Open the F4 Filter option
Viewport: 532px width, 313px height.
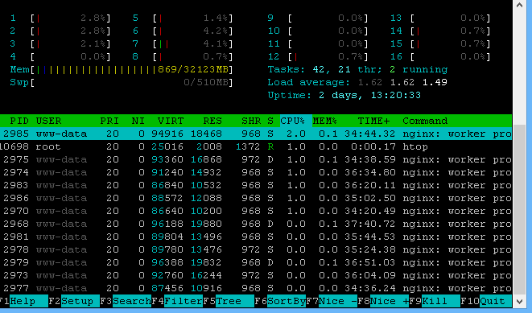(177, 301)
